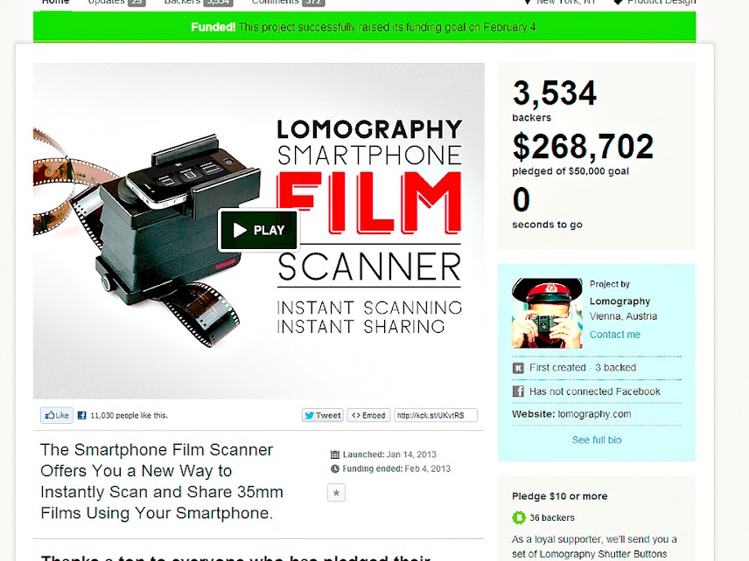749x561 pixels.
Task: Click the Facebook Like thumbs-up button
Action: [x=57, y=415]
